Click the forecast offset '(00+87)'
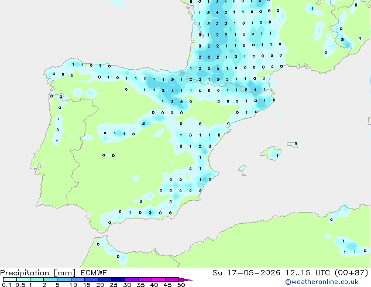This screenshot has height=287, width=371. (352, 273)
